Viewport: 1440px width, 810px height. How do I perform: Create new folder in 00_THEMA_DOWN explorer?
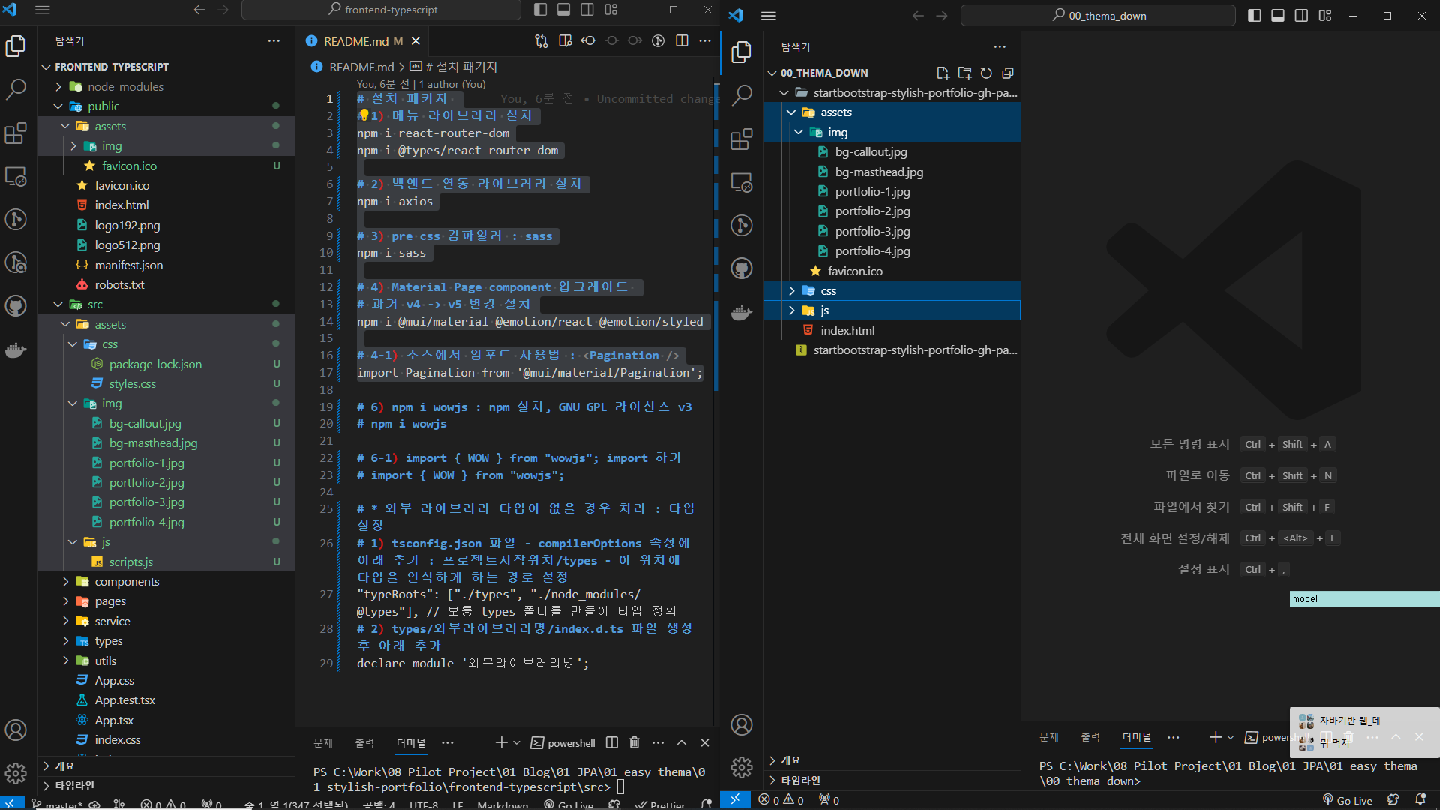[x=964, y=73]
